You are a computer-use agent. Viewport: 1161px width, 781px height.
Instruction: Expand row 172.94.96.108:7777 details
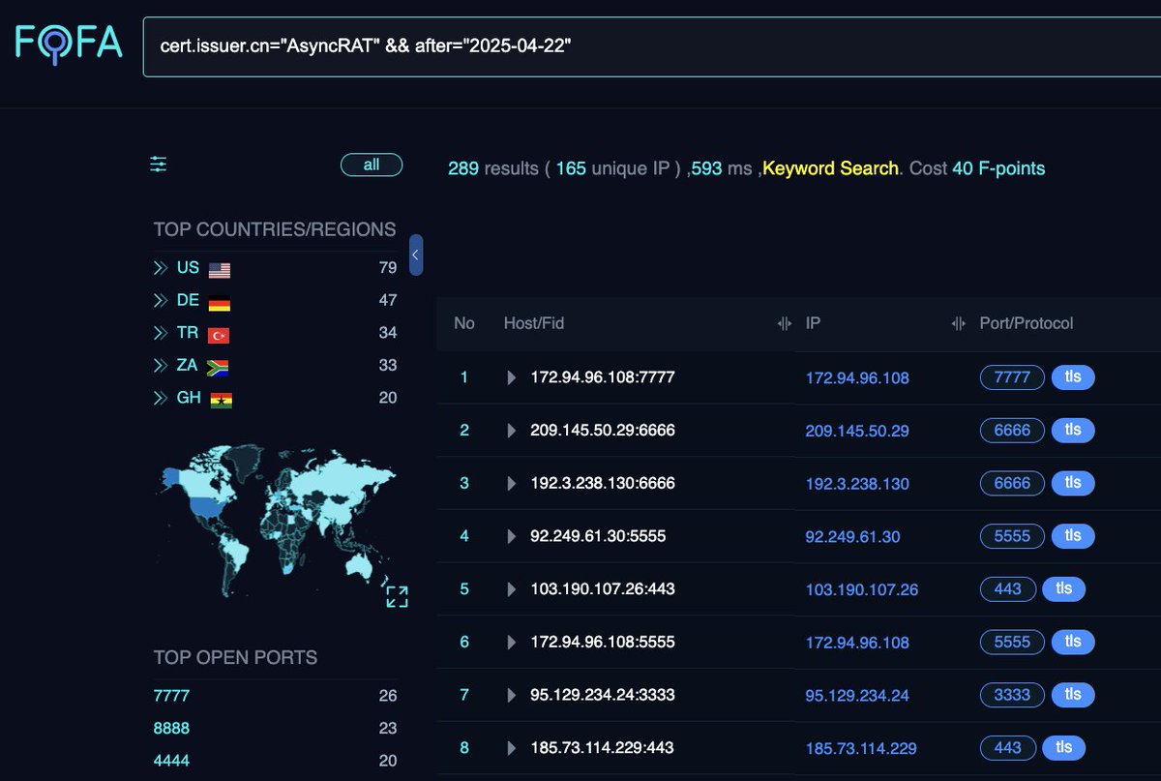[512, 377]
